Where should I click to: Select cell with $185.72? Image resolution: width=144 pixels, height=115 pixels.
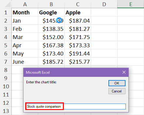point(51,62)
